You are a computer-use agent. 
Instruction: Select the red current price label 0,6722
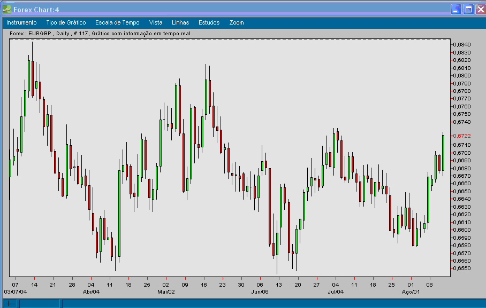click(461, 136)
